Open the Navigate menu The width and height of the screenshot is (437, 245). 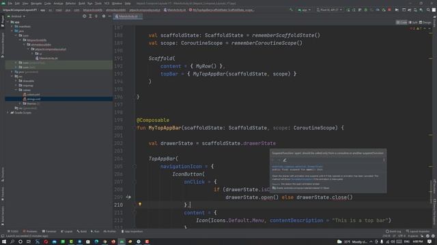point(36,3)
